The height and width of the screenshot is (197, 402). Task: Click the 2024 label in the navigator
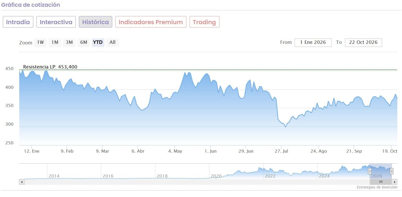pos(324,176)
